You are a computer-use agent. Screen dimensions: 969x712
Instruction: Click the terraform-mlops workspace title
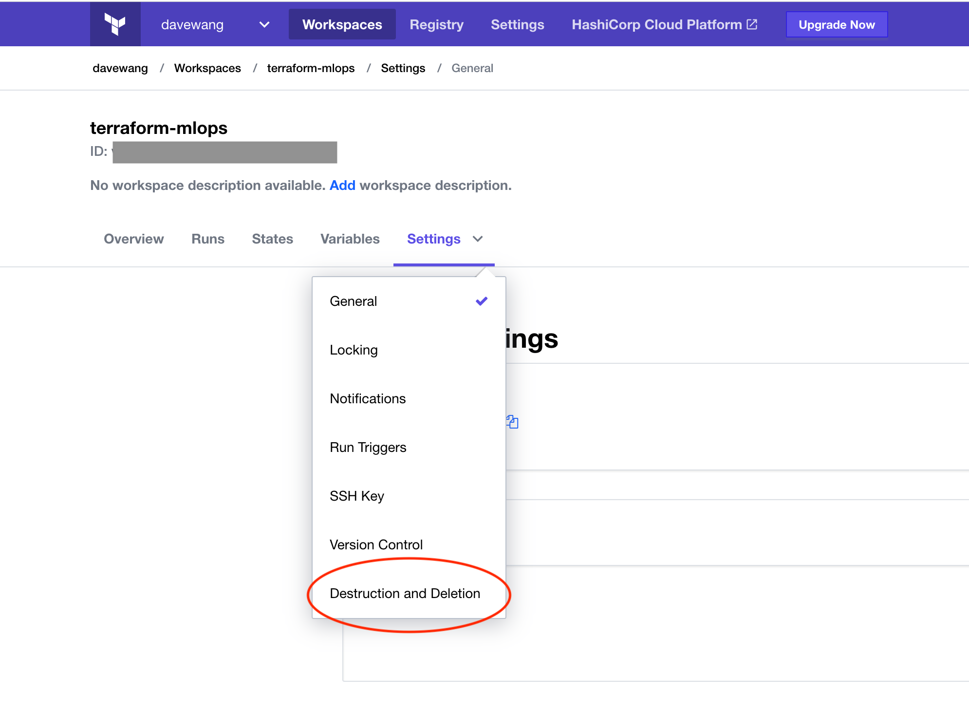pos(159,128)
